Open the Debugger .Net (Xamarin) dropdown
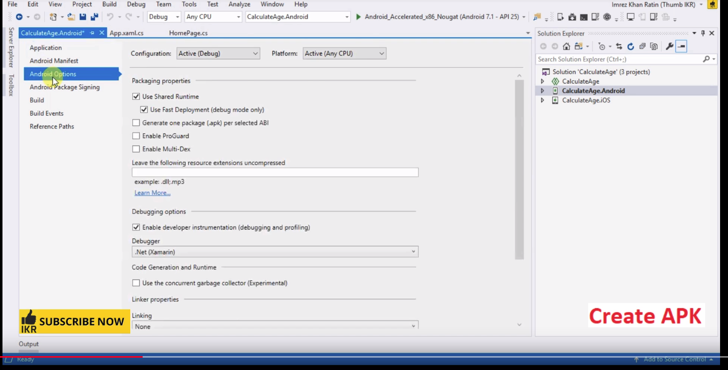Viewport: 728px width, 370px height. tap(275, 252)
